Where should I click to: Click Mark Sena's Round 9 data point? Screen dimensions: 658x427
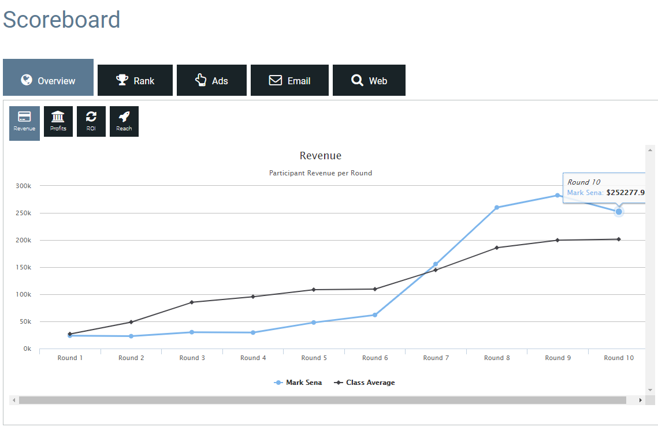click(x=557, y=195)
